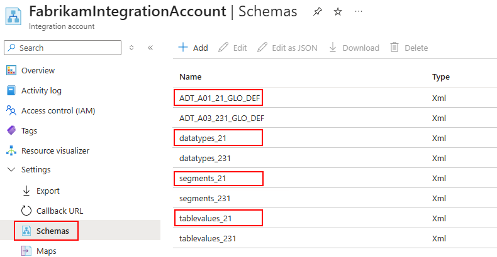Open the Callback URL settings item
The image size is (497, 257).
(x=59, y=211)
